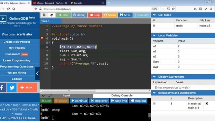Share the code using Share button

click(x=110, y=15)
